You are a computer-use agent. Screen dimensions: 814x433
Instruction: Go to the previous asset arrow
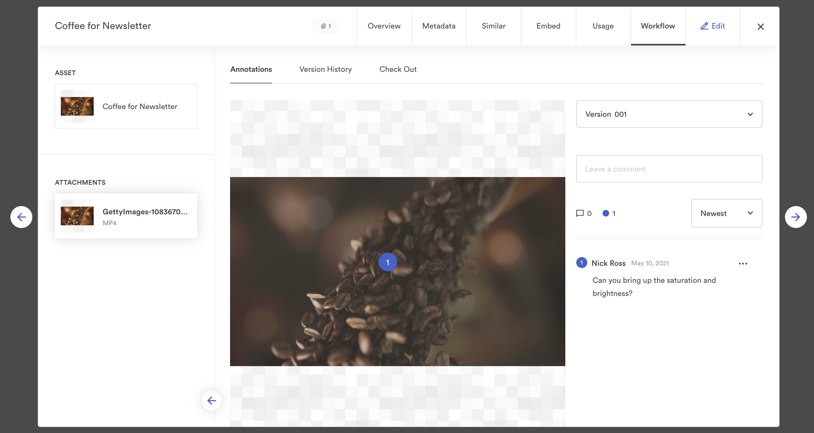pyautogui.click(x=21, y=217)
